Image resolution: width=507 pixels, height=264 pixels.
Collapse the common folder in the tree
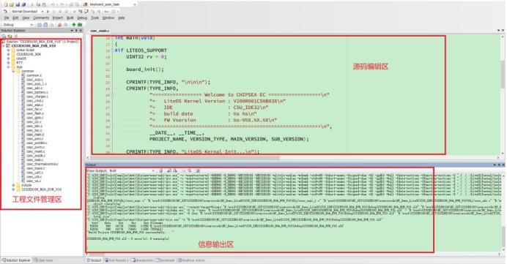13,71
